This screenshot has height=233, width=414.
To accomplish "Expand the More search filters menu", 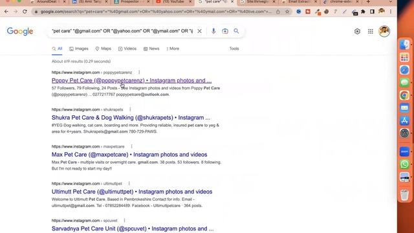I will click(x=173, y=49).
